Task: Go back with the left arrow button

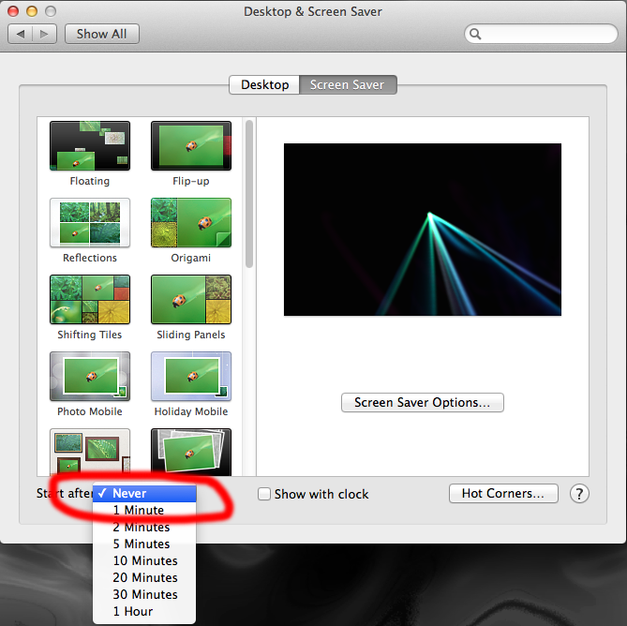Action: pyautogui.click(x=20, y=34)
